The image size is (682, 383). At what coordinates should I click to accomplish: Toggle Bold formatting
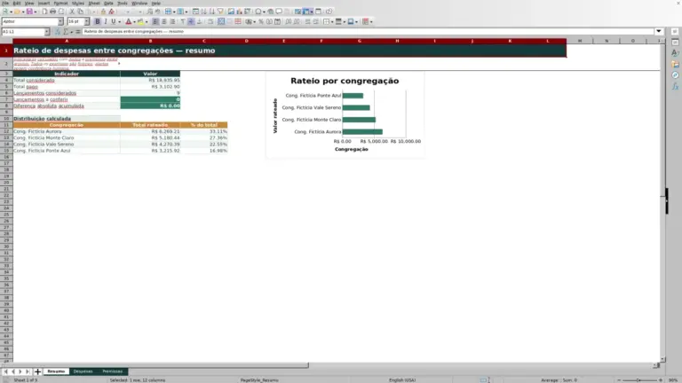98,21
